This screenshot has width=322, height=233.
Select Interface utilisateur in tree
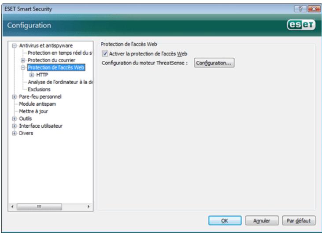tap(41, 126)
